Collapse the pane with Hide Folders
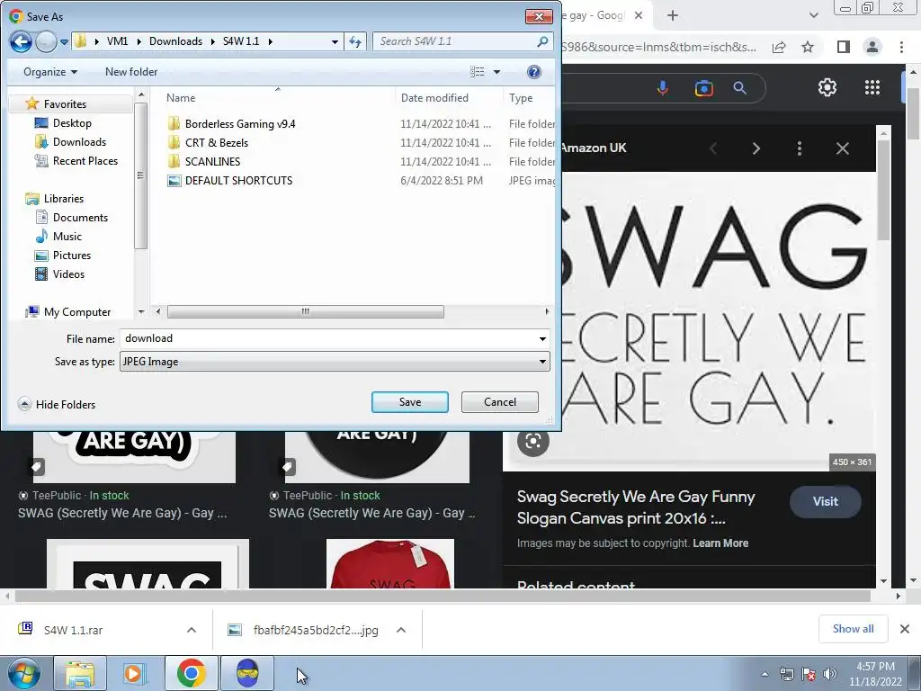This screenshot has height=691, width=921. point(57,404)
